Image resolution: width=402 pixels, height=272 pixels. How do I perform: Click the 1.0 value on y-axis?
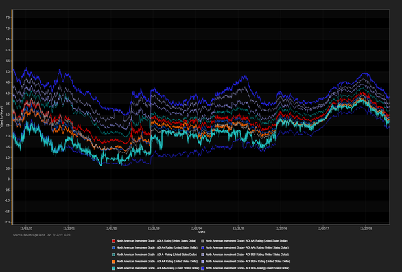7,157
